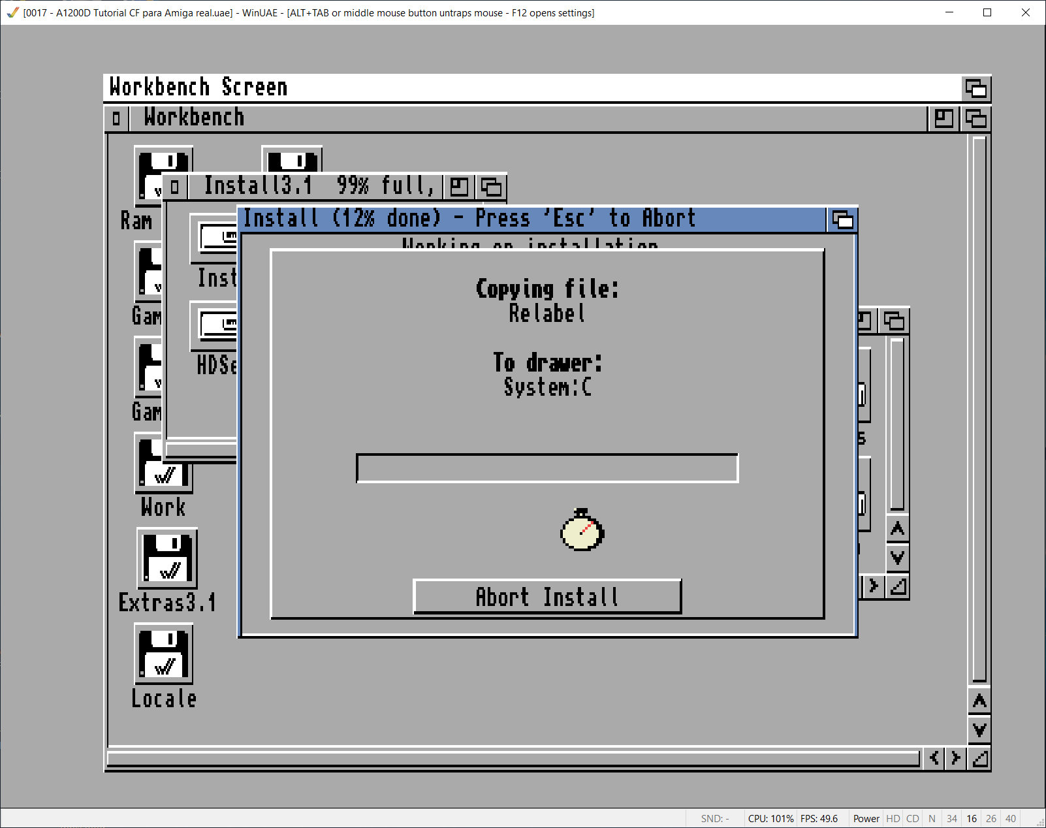1046x828 pixels.
Task: Click the Workbench Screen title bar text
Action: pos(198,87)
